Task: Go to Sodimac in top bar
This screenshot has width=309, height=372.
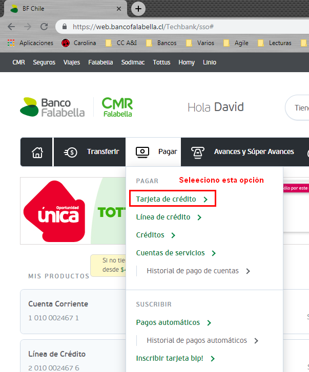Action: pos(133,62)
